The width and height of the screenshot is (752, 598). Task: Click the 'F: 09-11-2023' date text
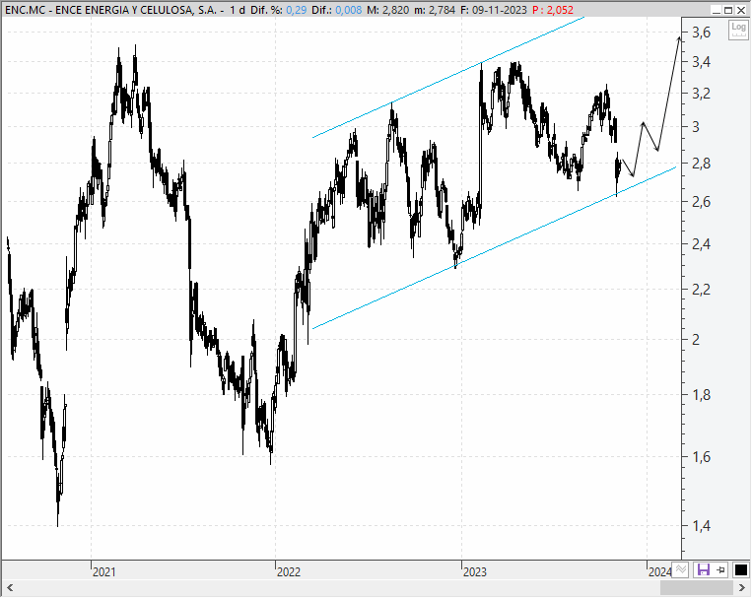click(494, 10)
